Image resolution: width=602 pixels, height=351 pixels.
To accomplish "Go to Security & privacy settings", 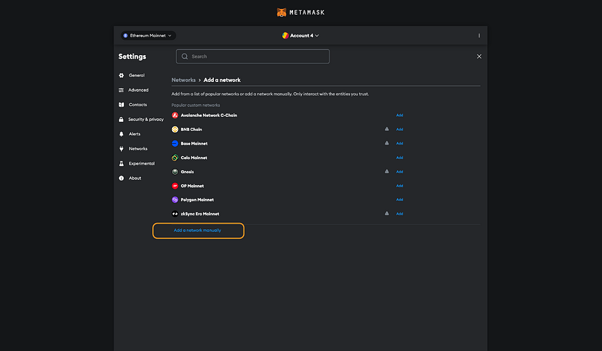I will pos(145,120).
